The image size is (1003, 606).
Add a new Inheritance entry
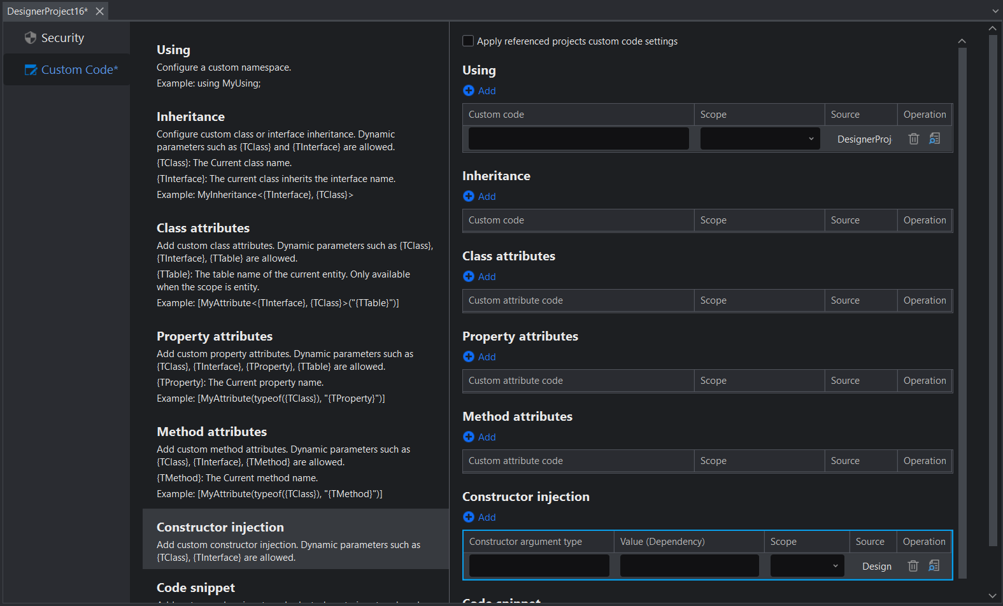tap(479, 196)
